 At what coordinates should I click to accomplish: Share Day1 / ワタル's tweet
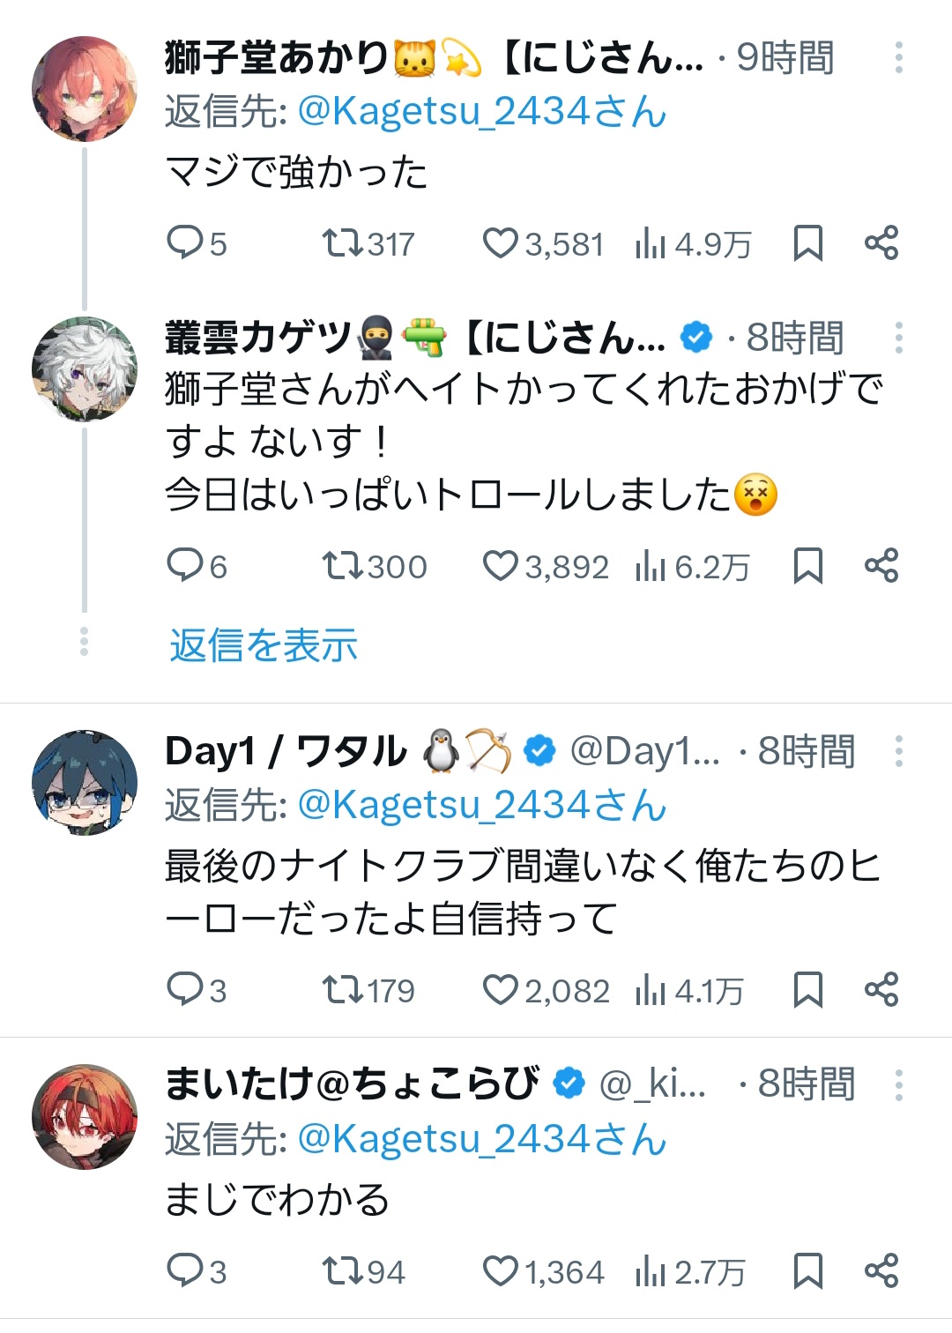point(881,990)
